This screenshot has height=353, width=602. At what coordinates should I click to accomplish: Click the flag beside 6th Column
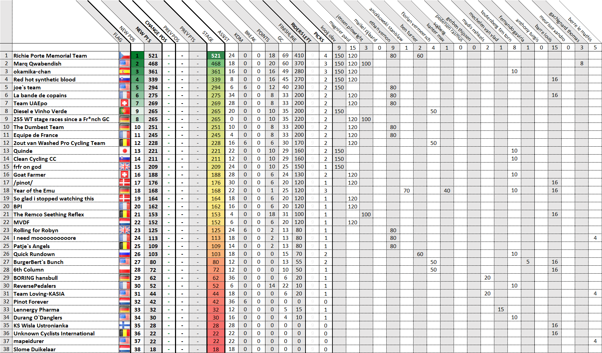125,270
